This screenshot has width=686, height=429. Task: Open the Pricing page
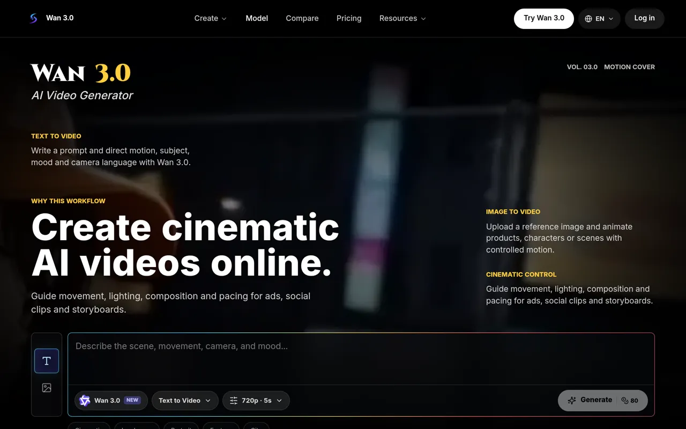[x=349, y=18]
